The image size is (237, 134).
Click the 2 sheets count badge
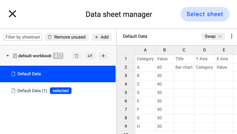(58, 56)
